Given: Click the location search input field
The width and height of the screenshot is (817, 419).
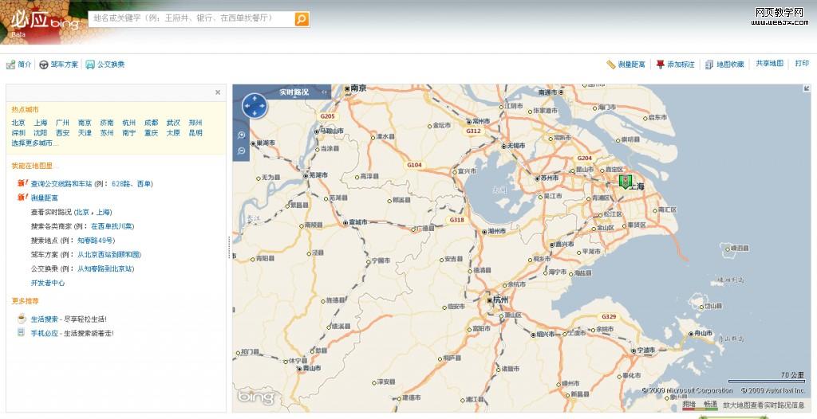Looking at the screenshot, I should [191, 18].
